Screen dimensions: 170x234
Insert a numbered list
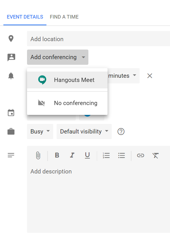coord(106,155)
